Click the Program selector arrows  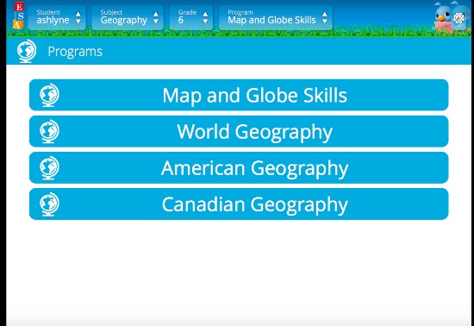click(325, 18)
